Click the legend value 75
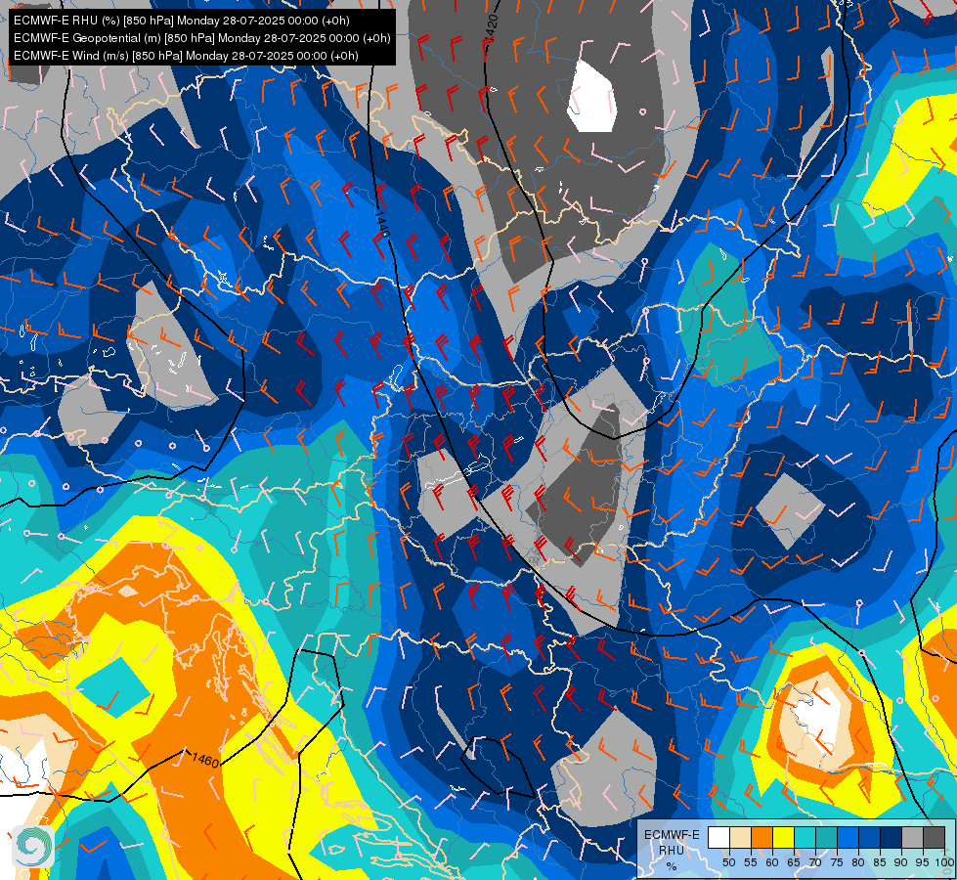The height and width of the screenshot is (880, 957). [x=837, y=862]
